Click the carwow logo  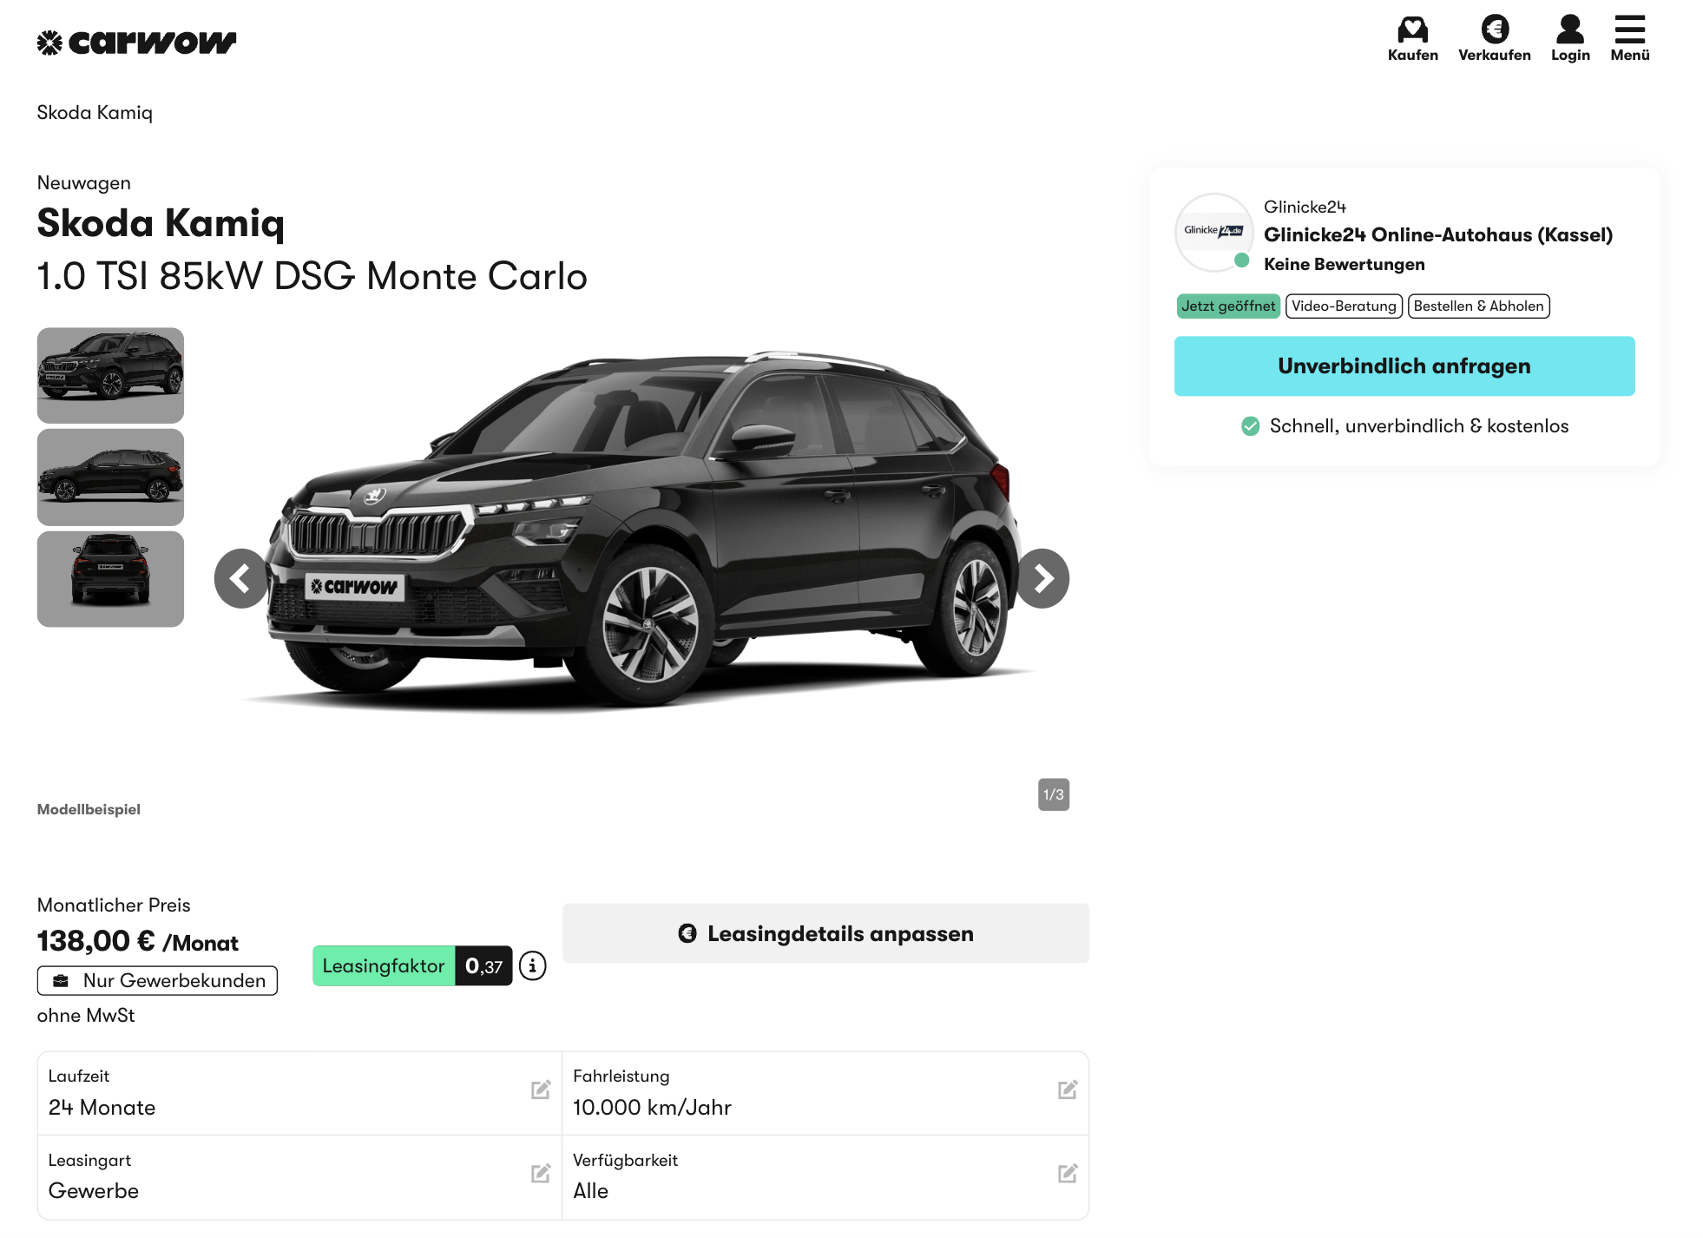click(x=136, y=42)
